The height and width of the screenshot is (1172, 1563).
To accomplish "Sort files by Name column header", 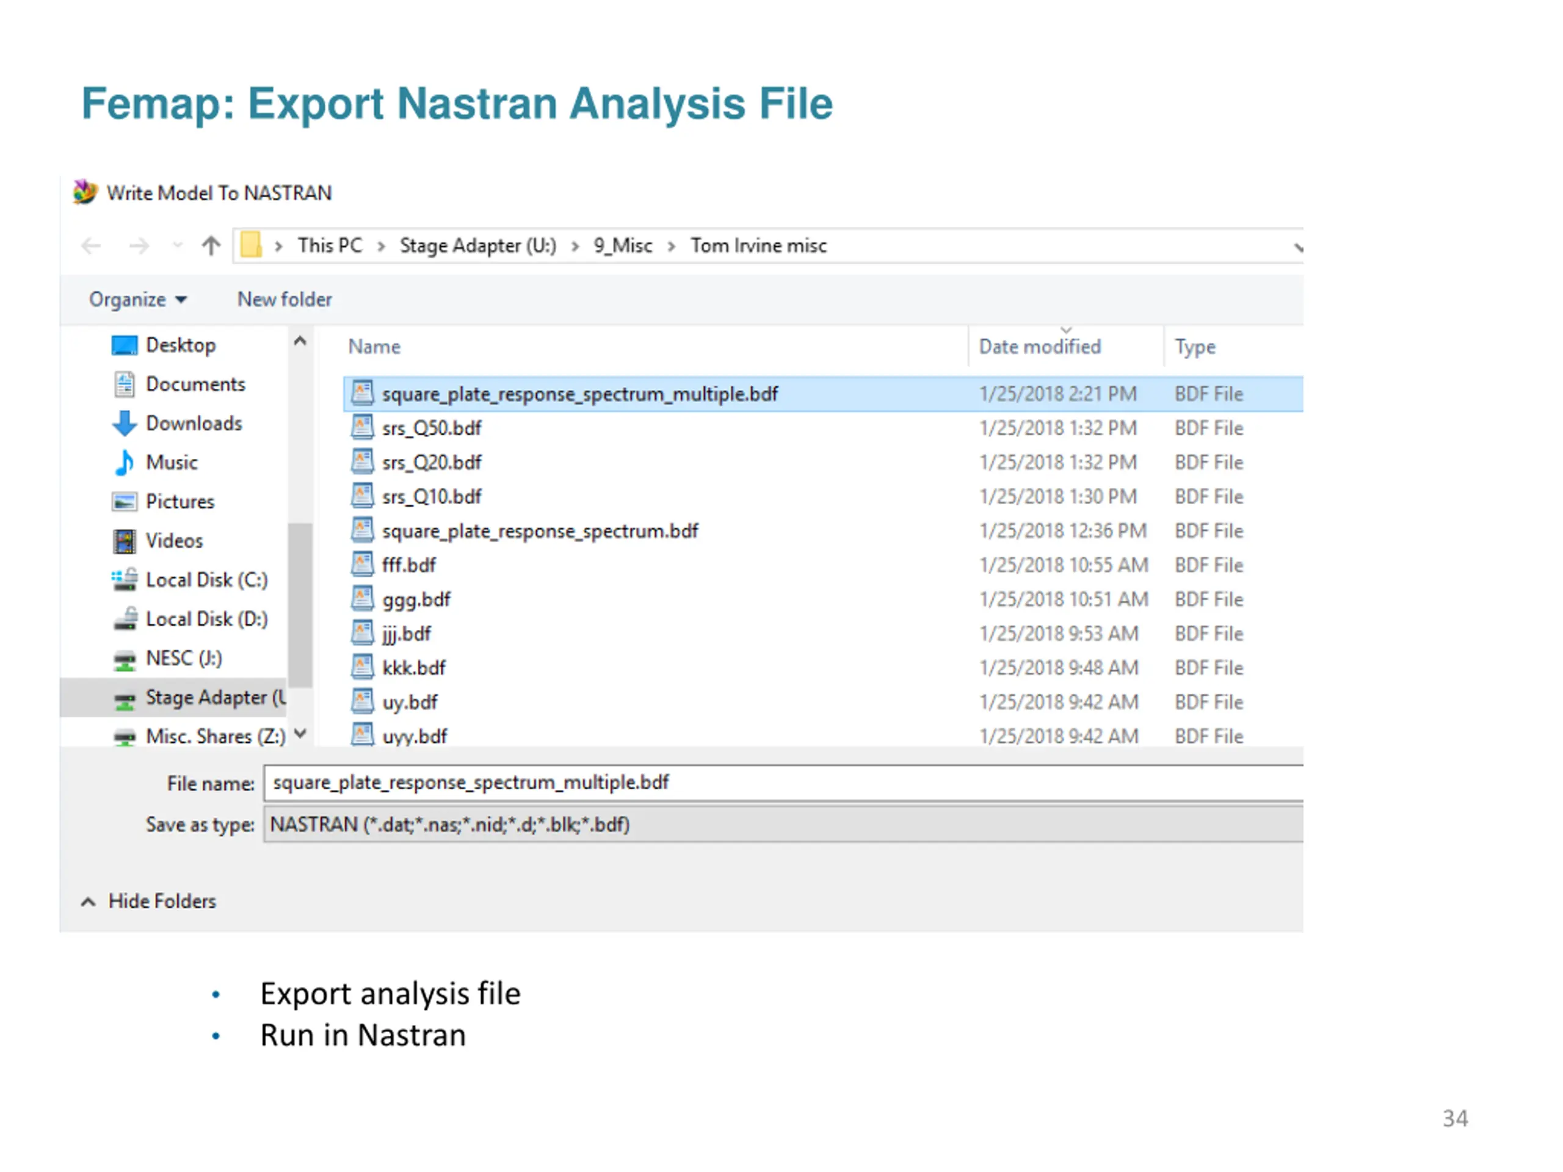I will point(374,347).
